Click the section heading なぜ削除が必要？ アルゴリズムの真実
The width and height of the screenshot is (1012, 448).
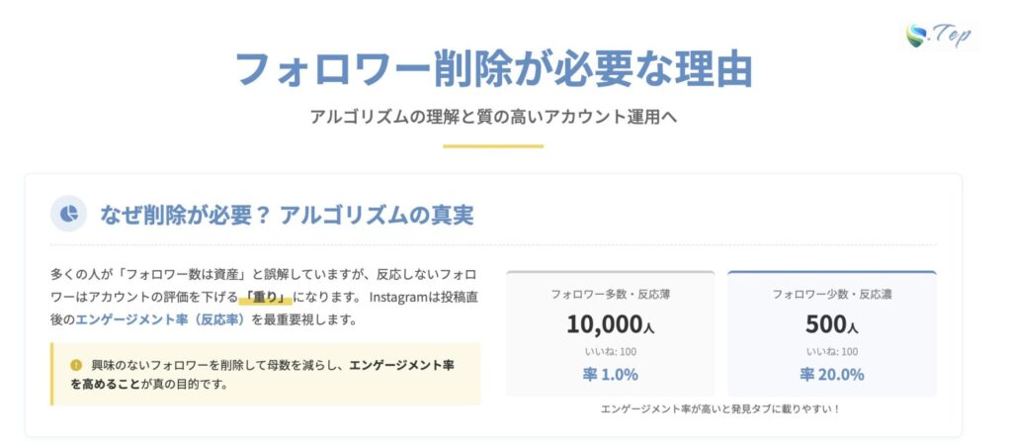coord(287,213)
